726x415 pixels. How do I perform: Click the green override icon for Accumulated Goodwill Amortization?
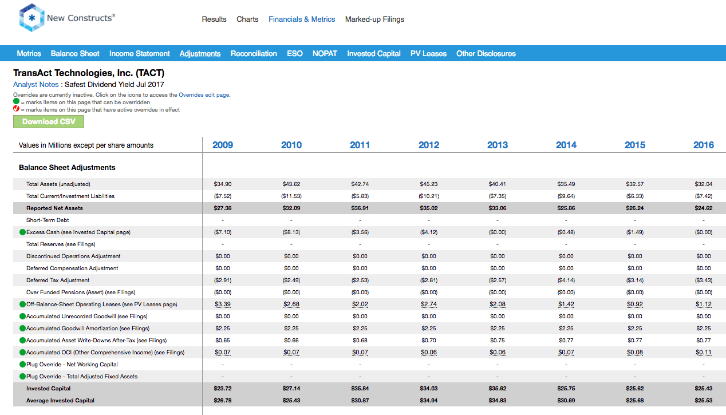(x=22, y=329)
